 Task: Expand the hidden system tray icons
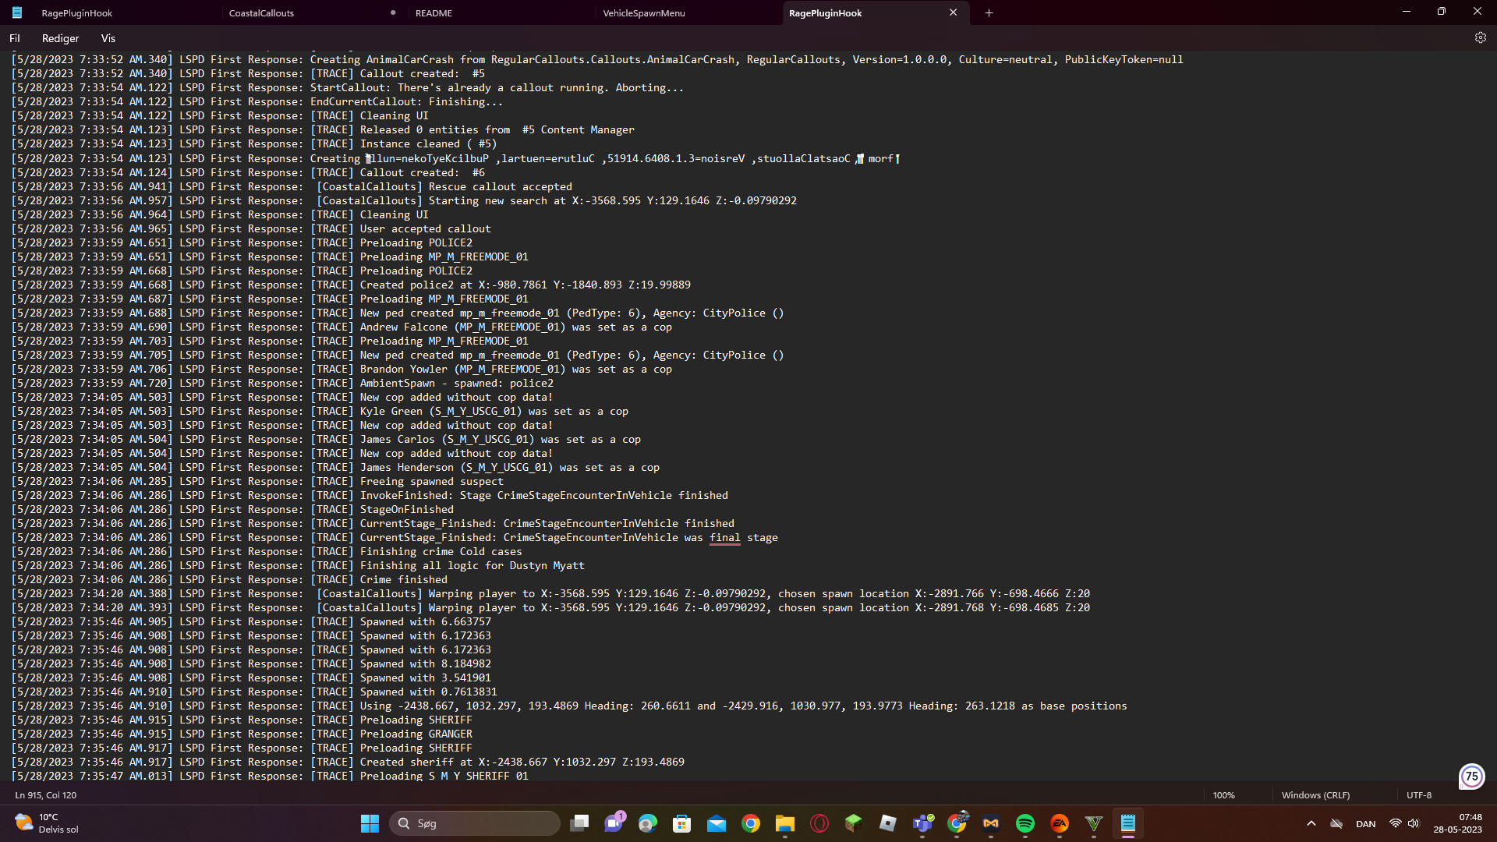(1311, 823)
